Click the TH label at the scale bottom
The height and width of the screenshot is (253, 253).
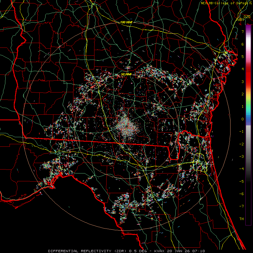pyautogui.click(x=241, y=219)
